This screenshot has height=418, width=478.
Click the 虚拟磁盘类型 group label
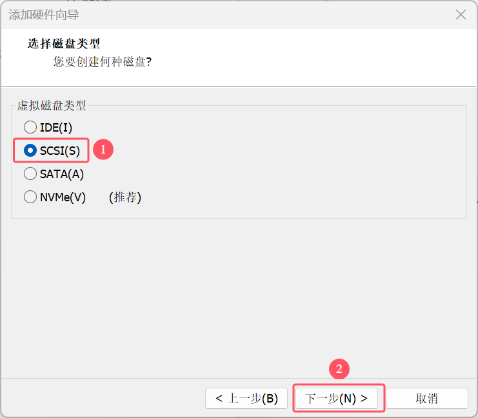52,106
